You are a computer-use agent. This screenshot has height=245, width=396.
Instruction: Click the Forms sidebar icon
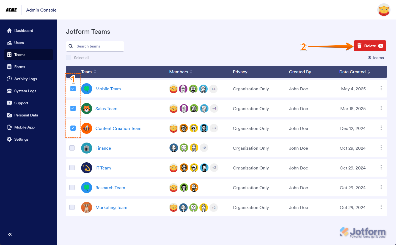click(9, 67)
